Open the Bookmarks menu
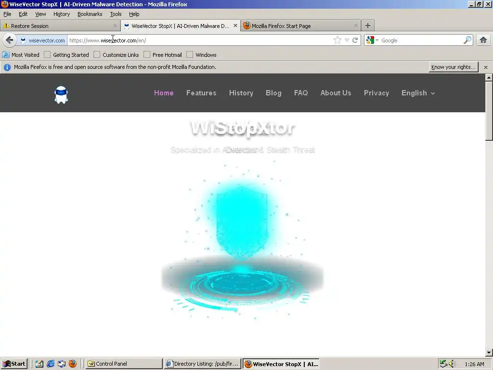This screenshot has width=493, height=370. pyautogui.click(x=90, y=14)
